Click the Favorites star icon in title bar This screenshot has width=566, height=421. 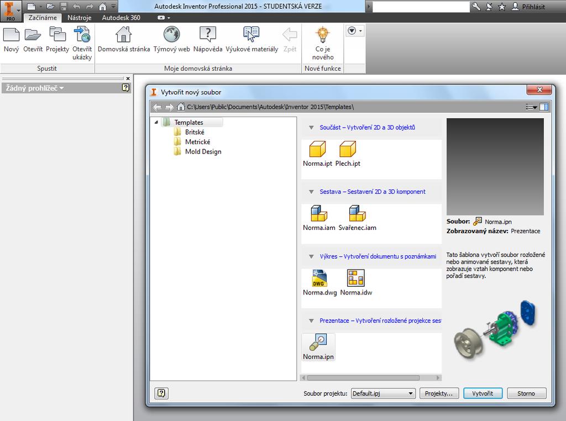click(x=502, y=7)
